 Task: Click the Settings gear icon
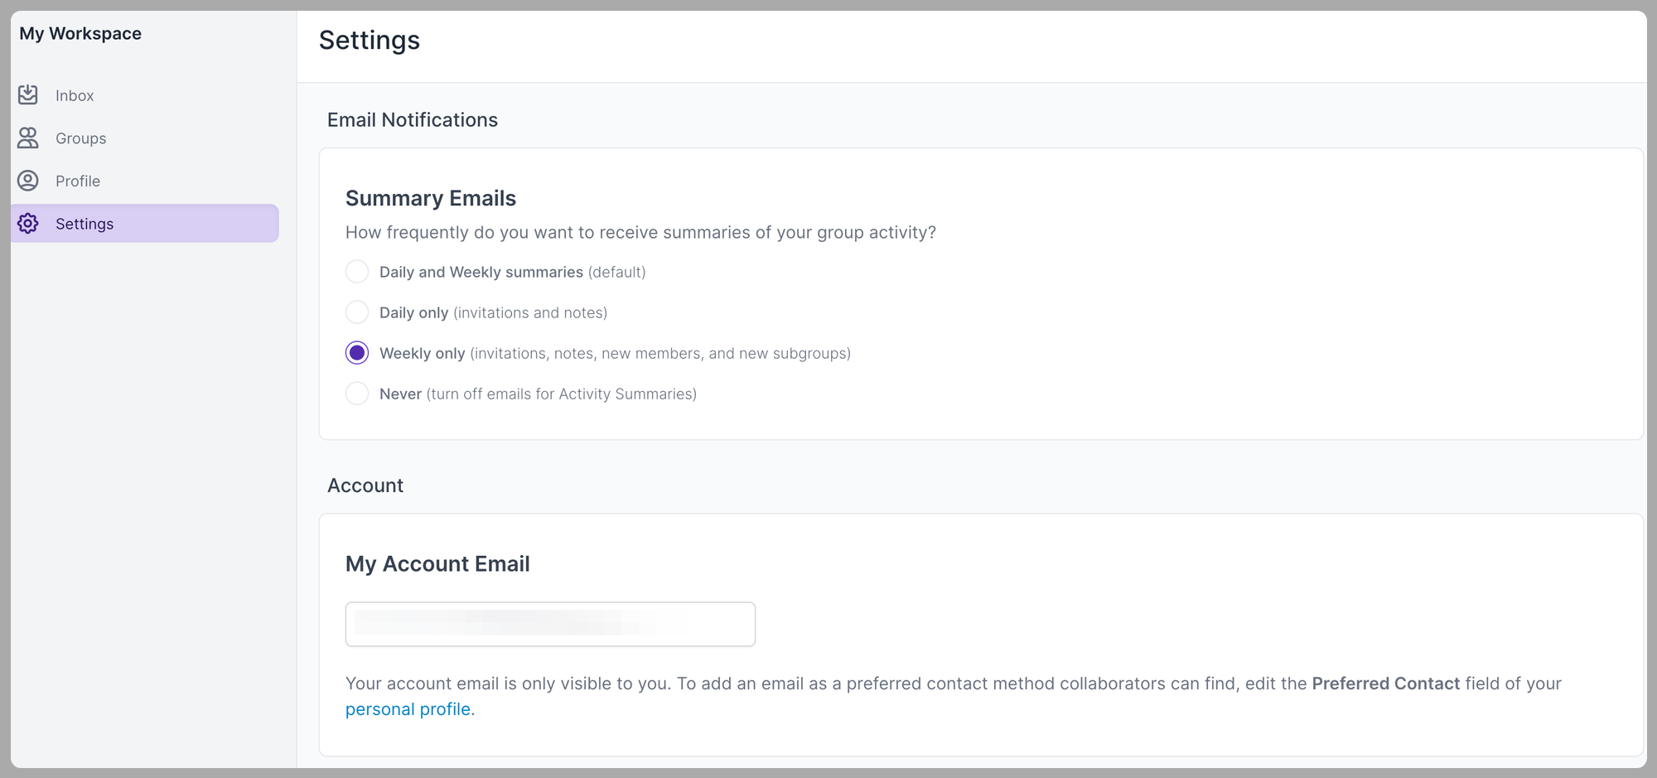click(x=28, y=224)
